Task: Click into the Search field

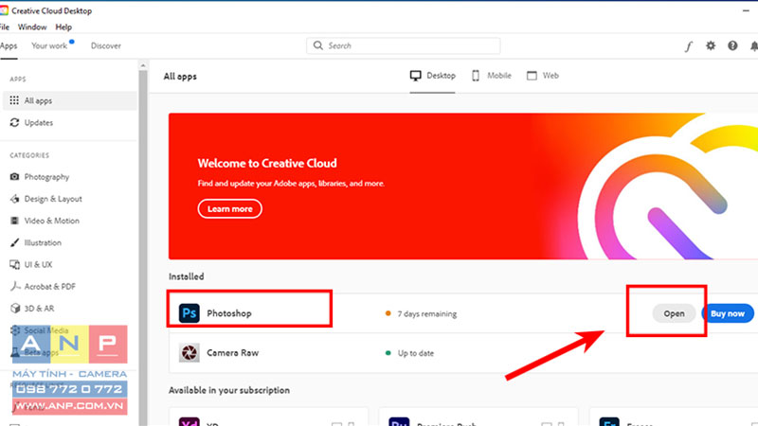Action: pyautogui.click(x=404, y=45)
